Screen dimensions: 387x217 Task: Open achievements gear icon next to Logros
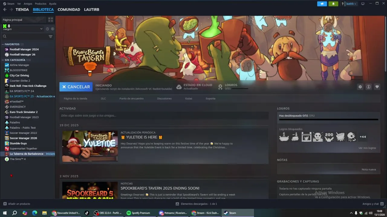[220, 87]
